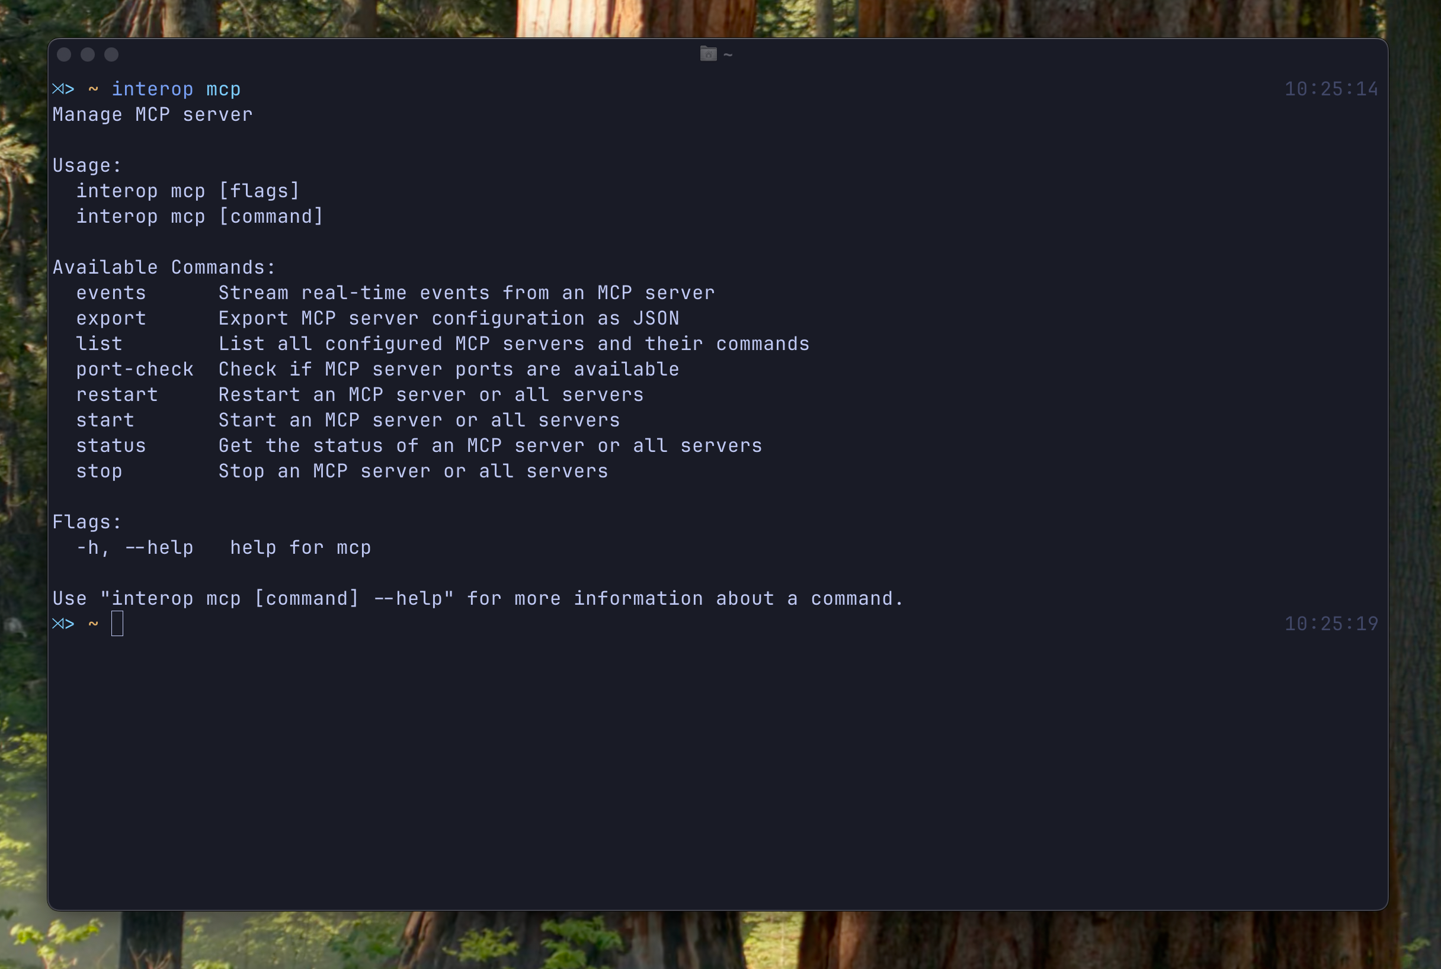Click the 'events' command name
The image size is (1441, 969).
pos(111,293)
